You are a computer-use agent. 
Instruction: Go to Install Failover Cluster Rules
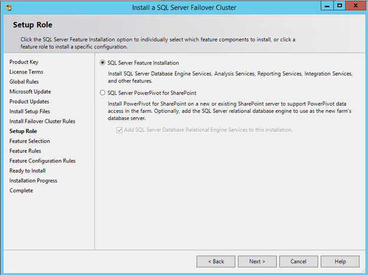(x=42, y=121)
